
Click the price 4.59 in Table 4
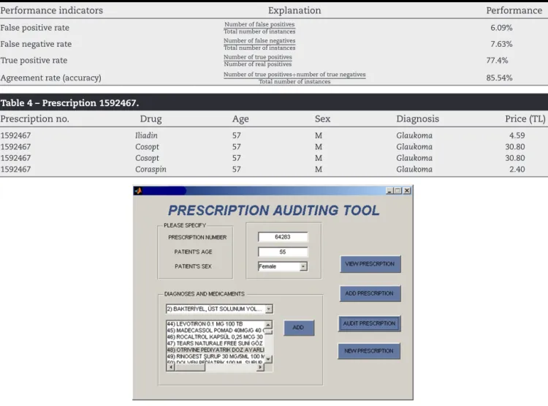coord(517,135)
